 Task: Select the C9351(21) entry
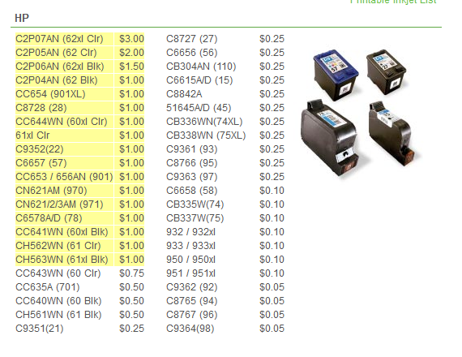coord(40,329)
